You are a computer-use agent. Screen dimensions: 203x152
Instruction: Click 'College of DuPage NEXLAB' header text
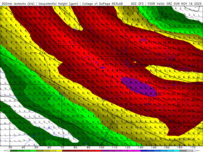(x=102, y=4)
